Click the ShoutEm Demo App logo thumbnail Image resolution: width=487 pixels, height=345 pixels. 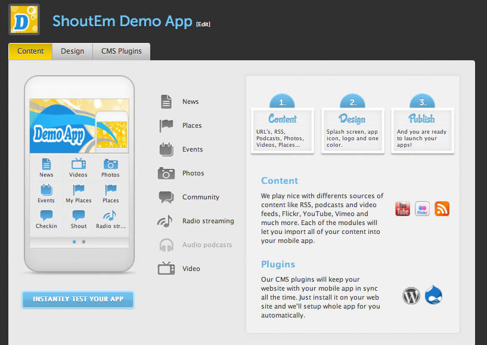coord(24,20)
